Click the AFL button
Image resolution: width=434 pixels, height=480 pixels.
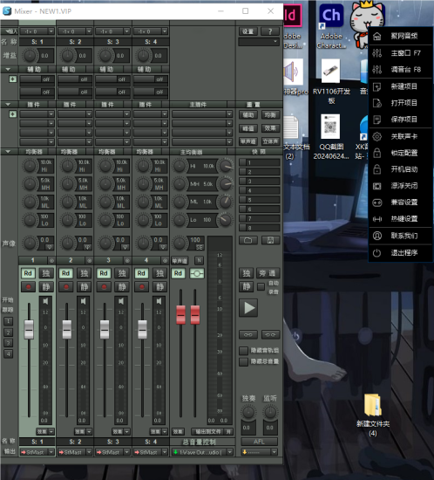tap(259, 442)
